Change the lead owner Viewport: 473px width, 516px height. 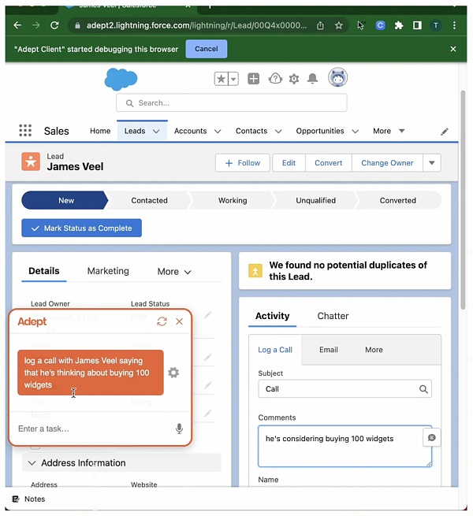pyautogui.click(x=387, y=163)
